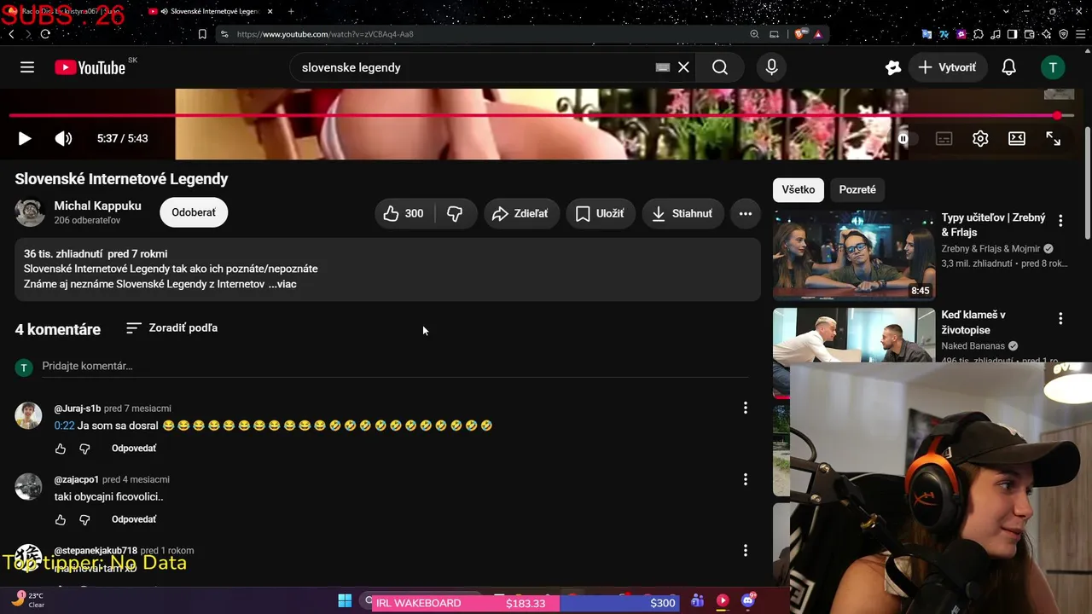Go back in browser history
The image size is (1092, 614).
tap(11, 34)
